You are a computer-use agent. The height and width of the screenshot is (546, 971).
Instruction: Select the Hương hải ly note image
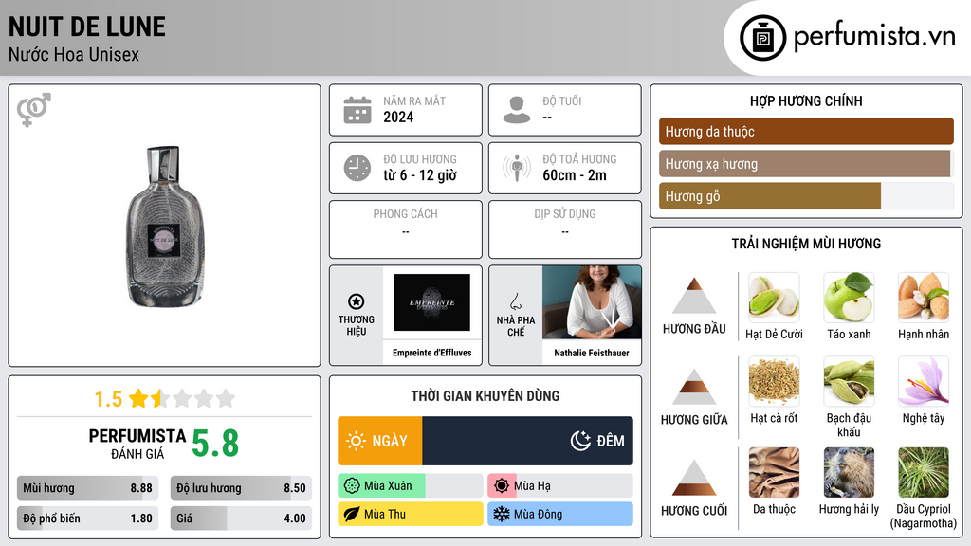click(849, 473)
